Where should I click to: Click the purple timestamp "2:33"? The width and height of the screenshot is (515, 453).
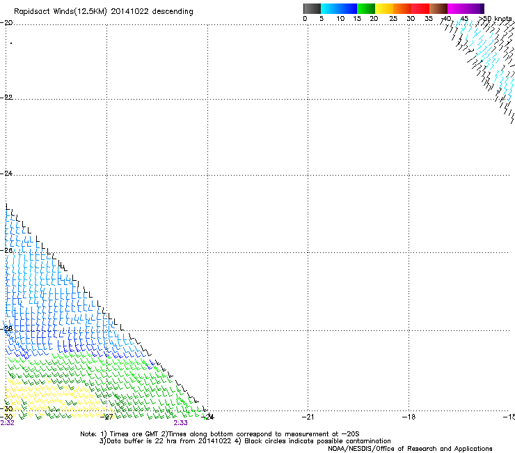click(x=181, y=423)
